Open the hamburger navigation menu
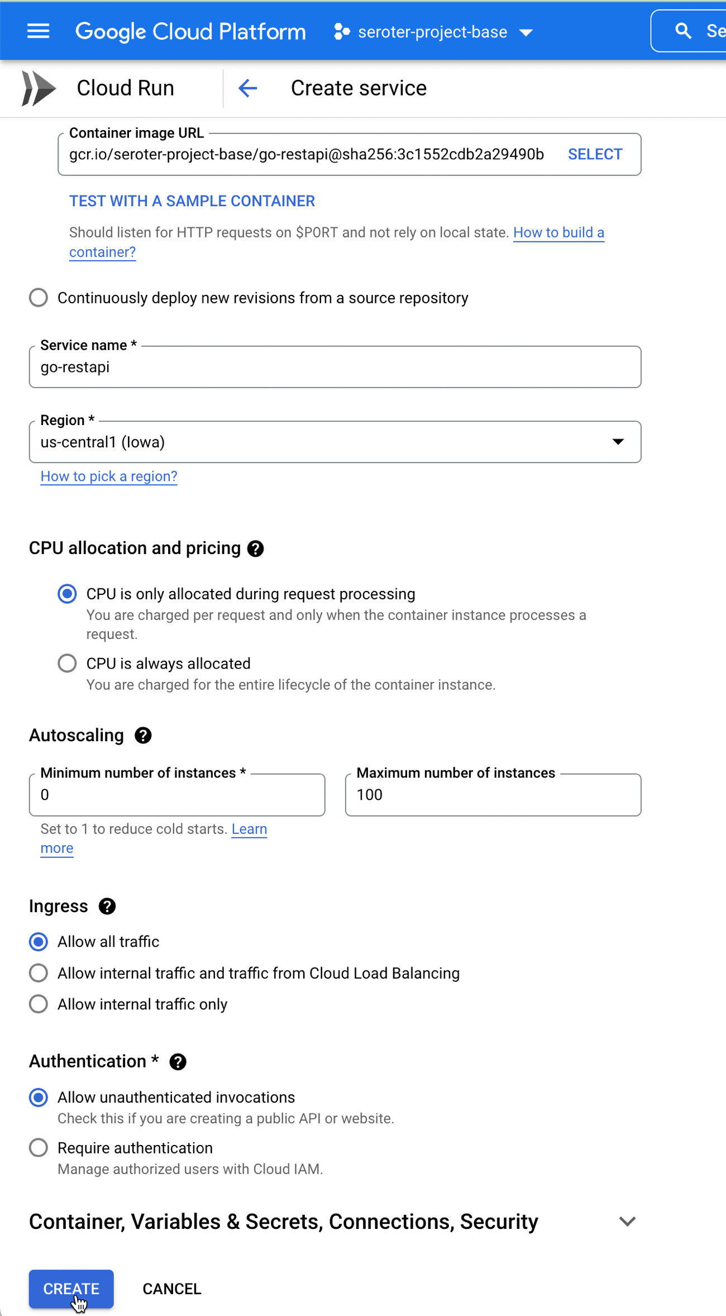 (38, 32)
